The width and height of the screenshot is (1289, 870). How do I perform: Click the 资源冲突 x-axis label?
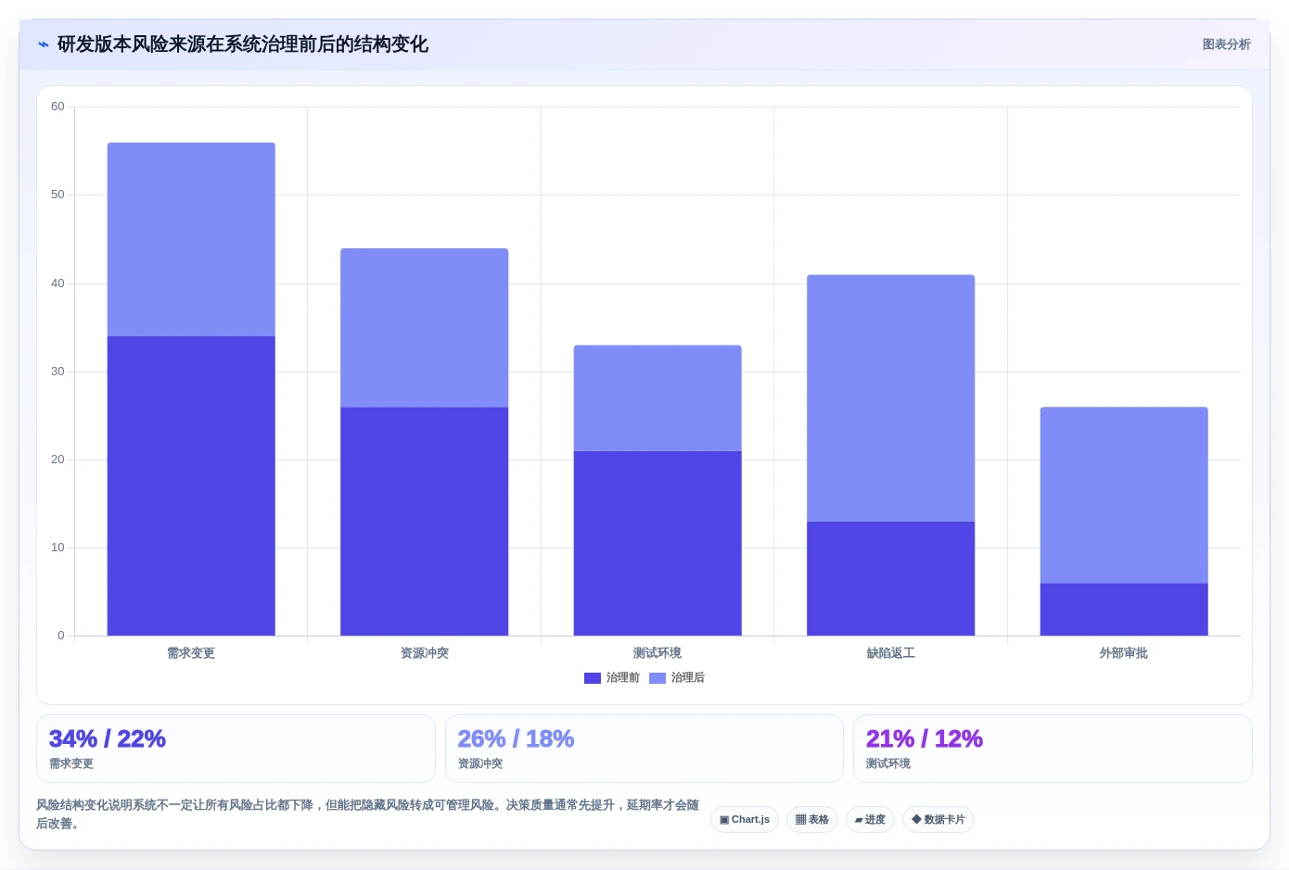(424, 653)
